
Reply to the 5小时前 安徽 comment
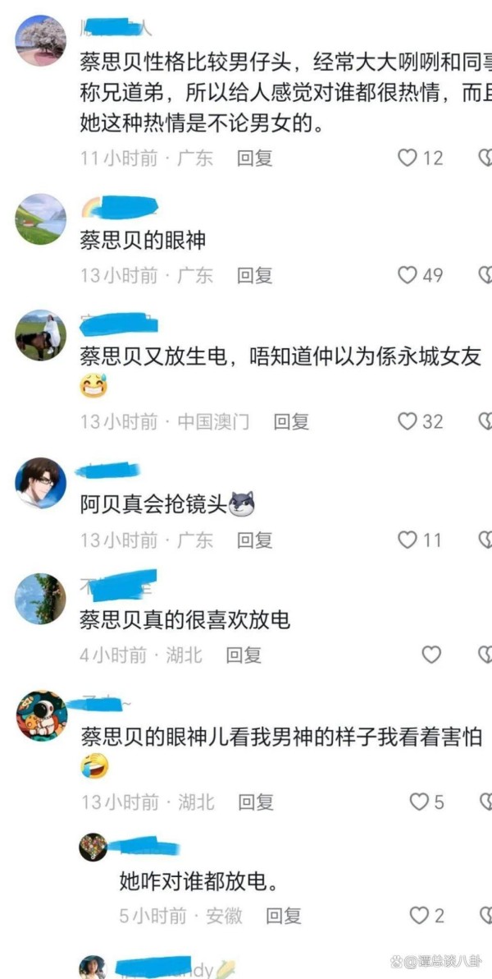(x=284, y=916)
